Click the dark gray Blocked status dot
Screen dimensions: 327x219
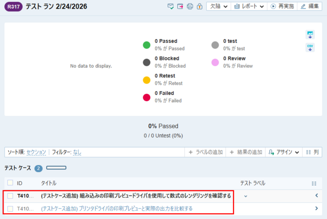147,62
